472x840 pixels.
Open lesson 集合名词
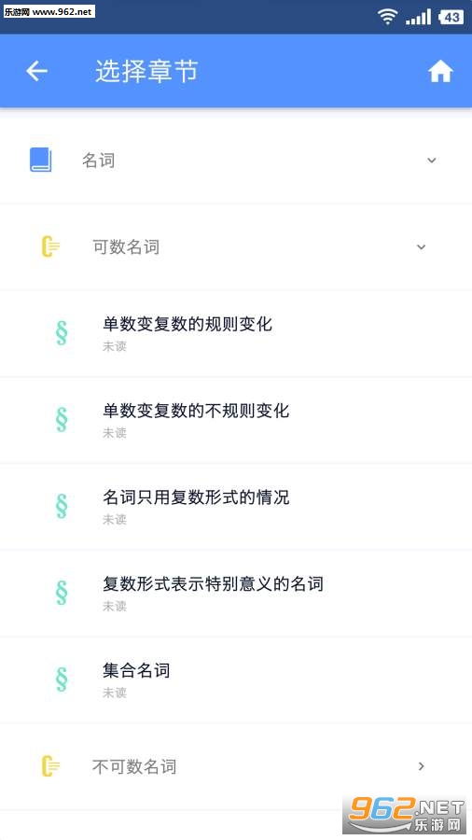(236, 680)
